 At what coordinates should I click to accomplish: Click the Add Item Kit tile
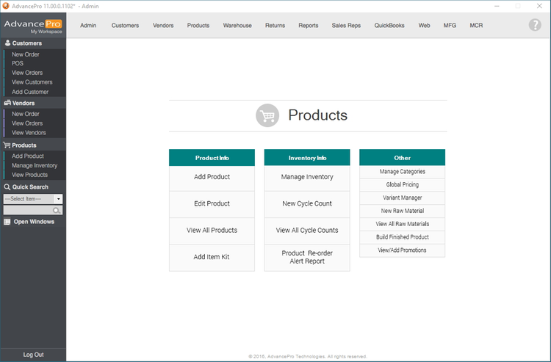point(212,258)
